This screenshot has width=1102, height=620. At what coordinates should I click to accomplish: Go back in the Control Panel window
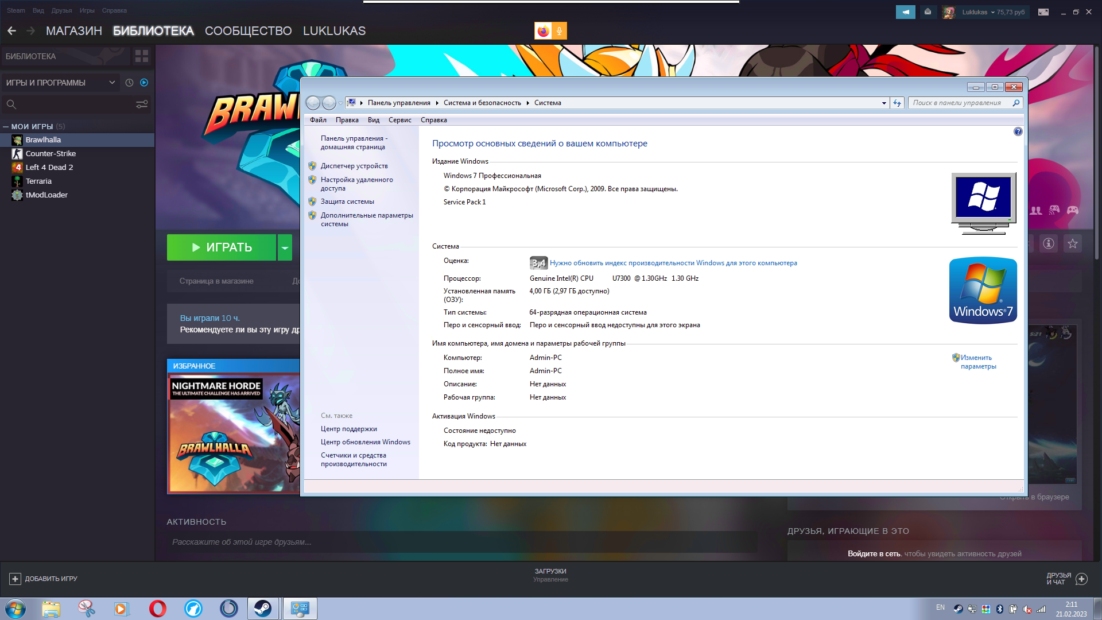(313, 103)
